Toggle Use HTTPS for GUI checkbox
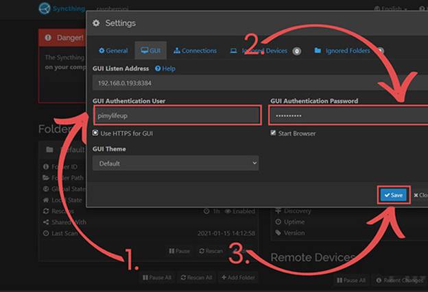Image resolution: width=428 pixels, height=292 pixels. [95, 133]
